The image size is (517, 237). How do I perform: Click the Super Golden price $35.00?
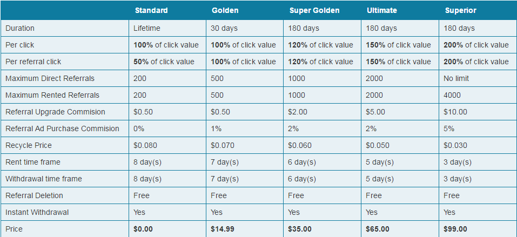299,229
